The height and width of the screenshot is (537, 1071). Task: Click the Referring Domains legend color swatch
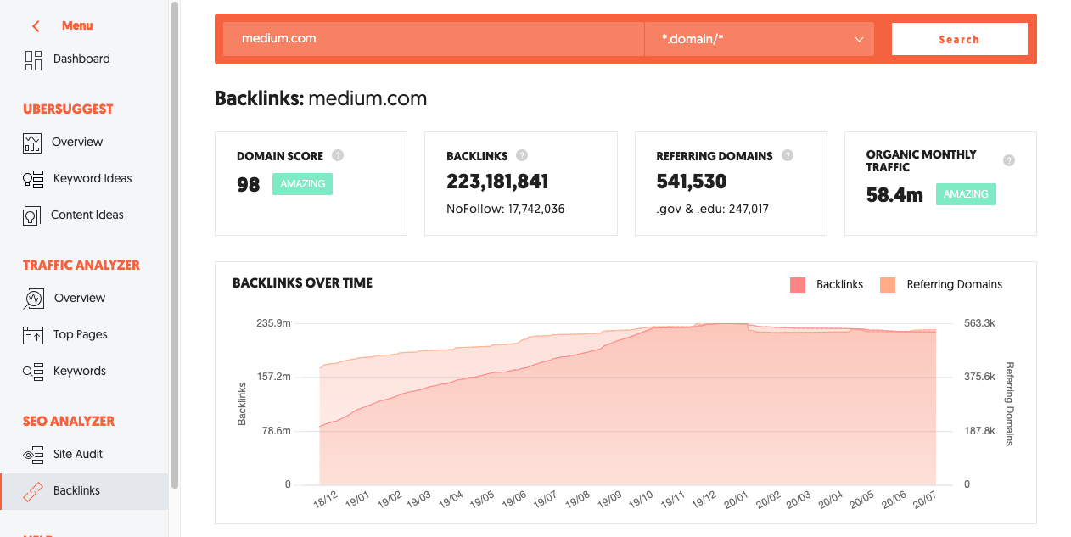point(888,285)
